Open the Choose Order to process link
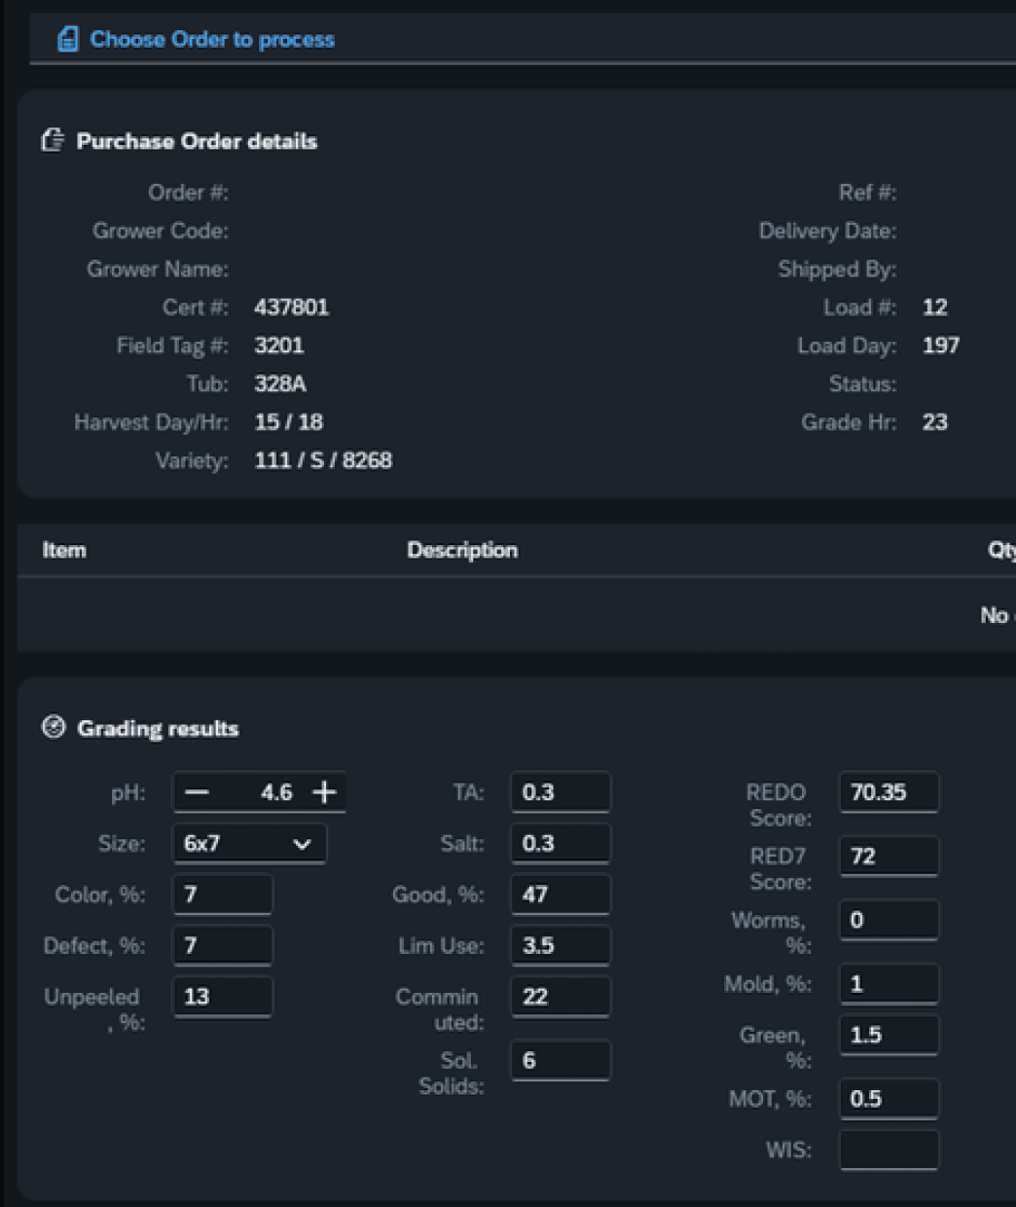The image size is (1016, 1207). pyautogui.click(x=212, y=40)
